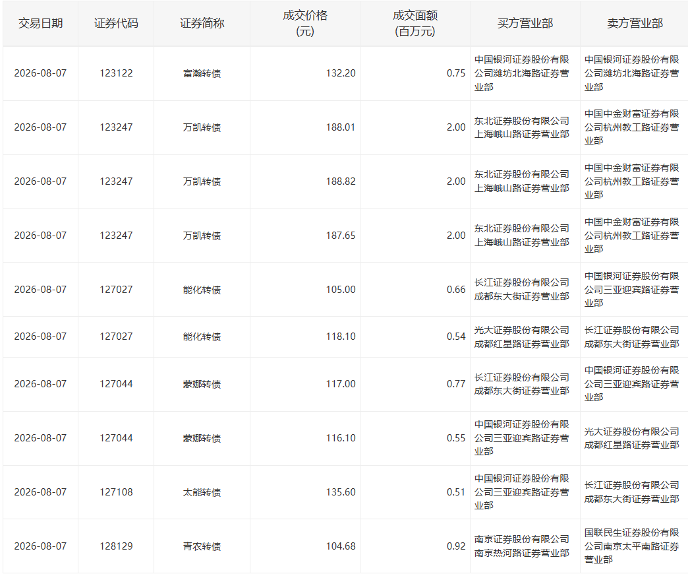Select 蒙娜转债 in the 117.00 row

click(202, 384)
